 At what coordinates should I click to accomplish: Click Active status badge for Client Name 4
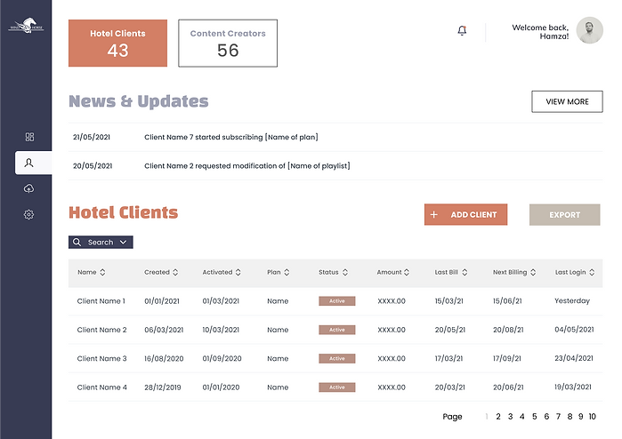point(336,387)
